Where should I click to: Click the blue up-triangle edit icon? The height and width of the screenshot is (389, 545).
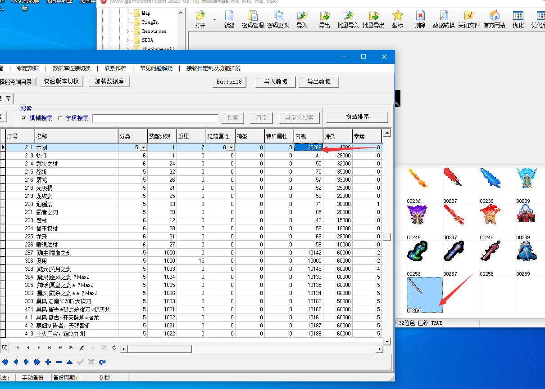click(69, 362)
